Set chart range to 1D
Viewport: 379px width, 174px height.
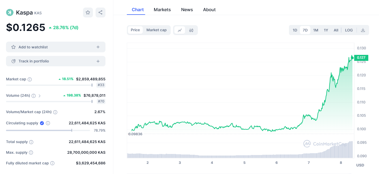click(x=295, y=30)
